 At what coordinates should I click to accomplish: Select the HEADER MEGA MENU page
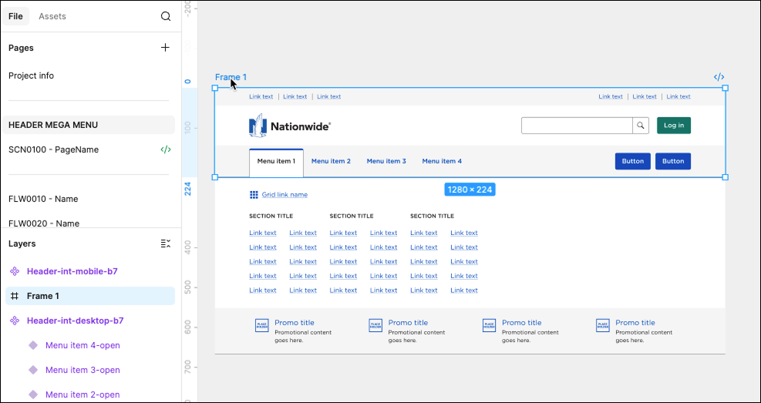[89, 125]
